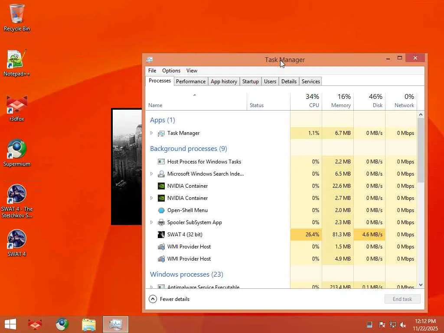The image size is (444, 333).
Task: Sort processes by Network column
Action: point(401,101)
